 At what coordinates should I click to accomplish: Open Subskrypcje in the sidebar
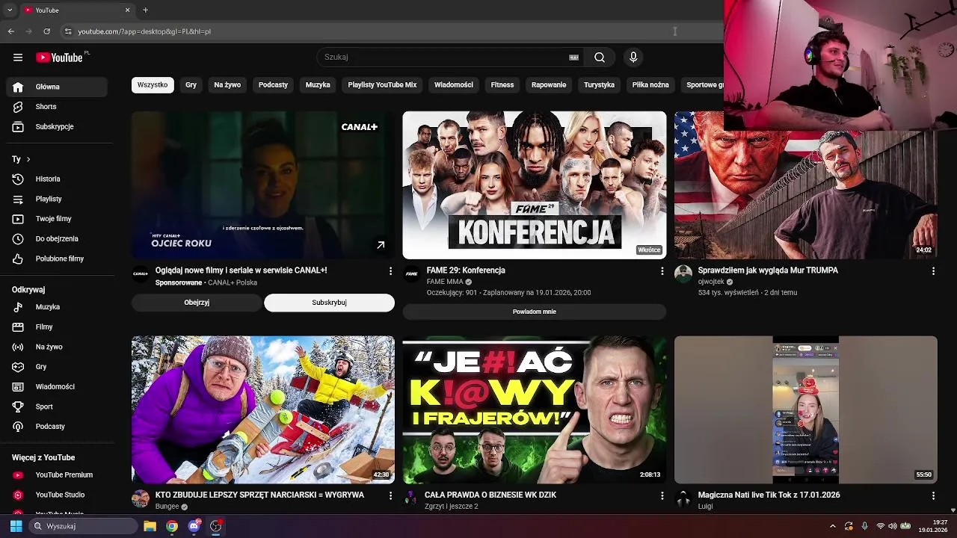[x=57, y=127]
